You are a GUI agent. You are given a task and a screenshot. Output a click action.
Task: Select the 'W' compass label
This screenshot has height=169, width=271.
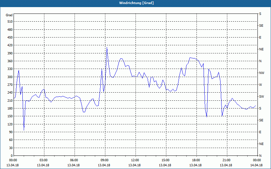(260, 85)
